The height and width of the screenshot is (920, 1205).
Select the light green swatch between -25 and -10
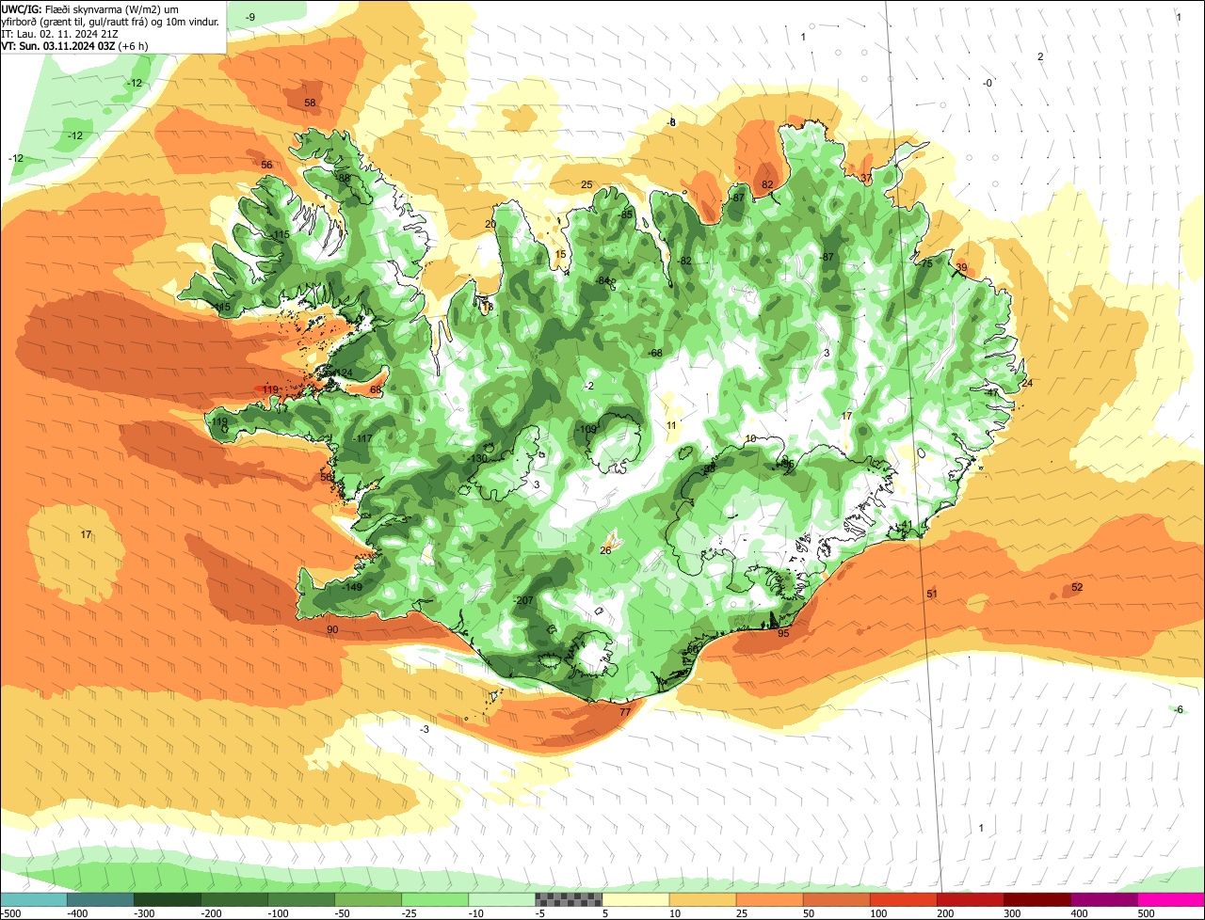click(435, 900)
